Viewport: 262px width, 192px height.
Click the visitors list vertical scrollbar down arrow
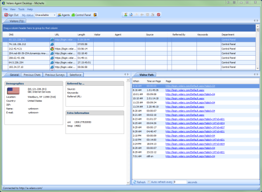[258, 68]
